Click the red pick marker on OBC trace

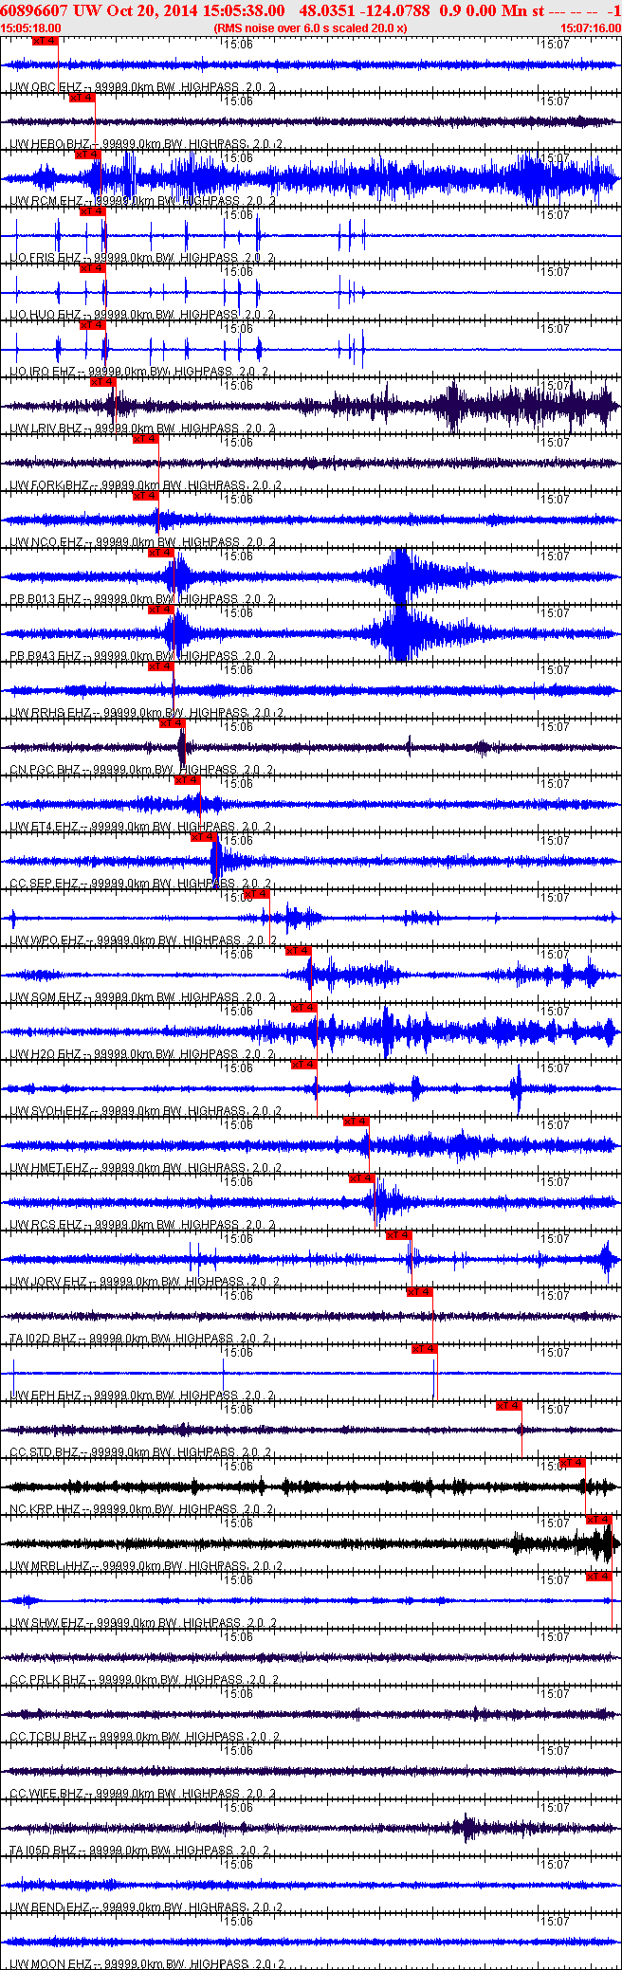[45, 41]
